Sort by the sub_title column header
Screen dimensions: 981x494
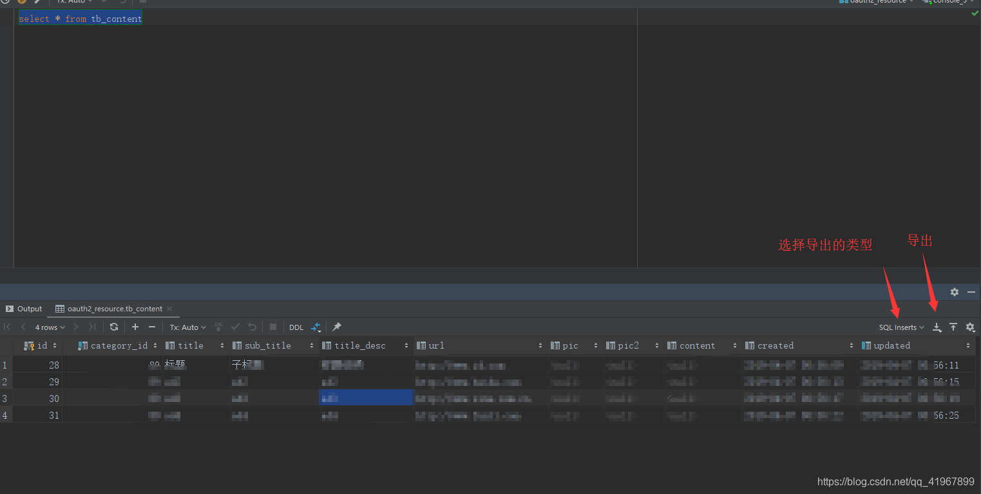(273, 345)
